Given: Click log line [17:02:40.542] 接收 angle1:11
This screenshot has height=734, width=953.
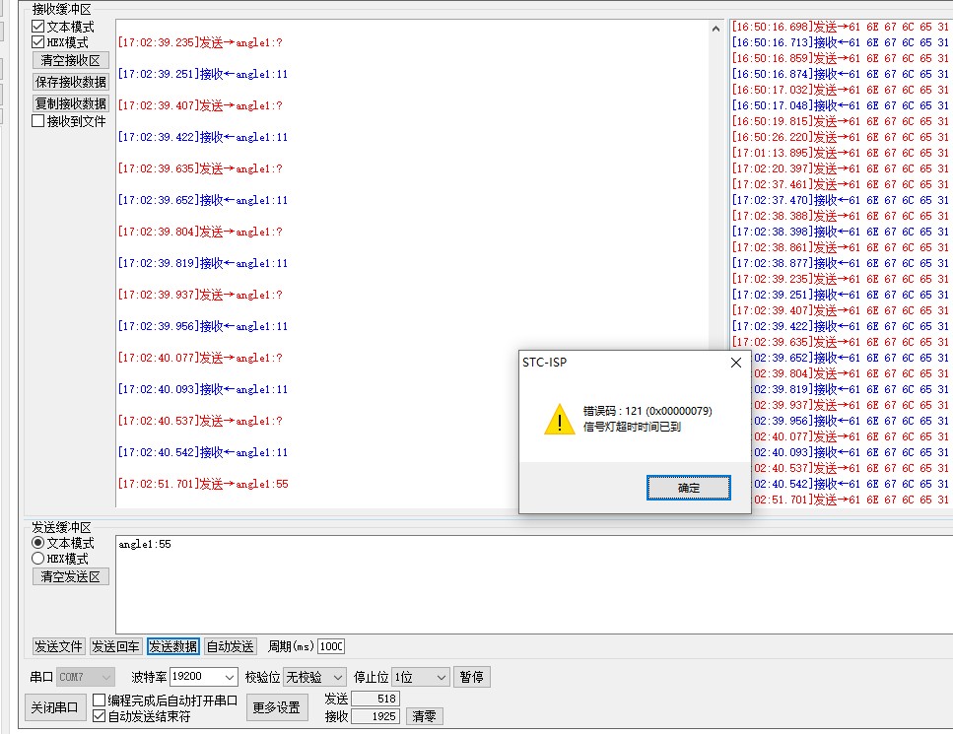Looking at the screenshot, I should [203, 452].
